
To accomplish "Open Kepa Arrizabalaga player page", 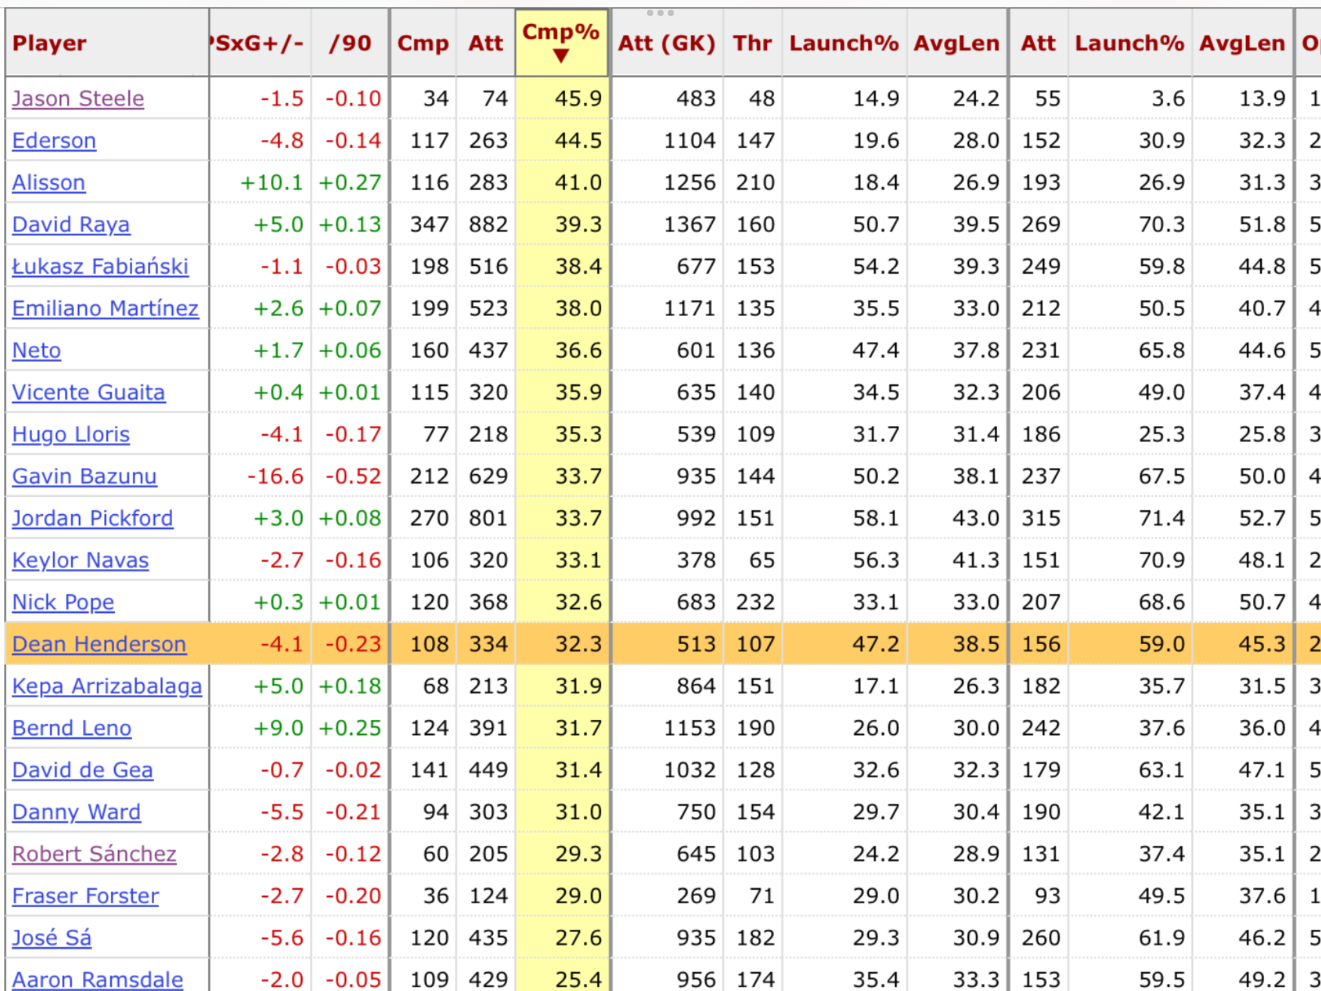I will point(107,686).
